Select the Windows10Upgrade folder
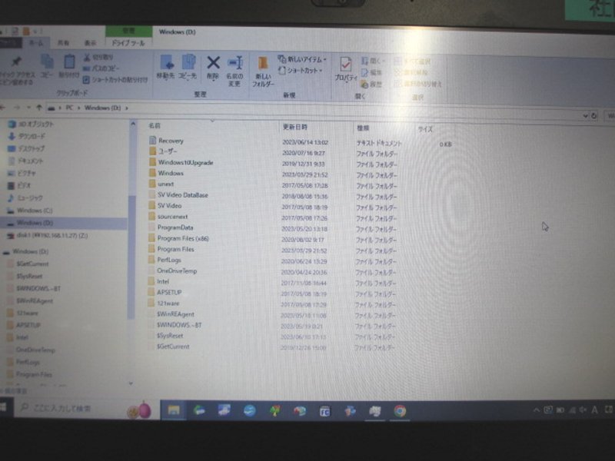Viewport: 615px width, 461px height. click(181, 162)
